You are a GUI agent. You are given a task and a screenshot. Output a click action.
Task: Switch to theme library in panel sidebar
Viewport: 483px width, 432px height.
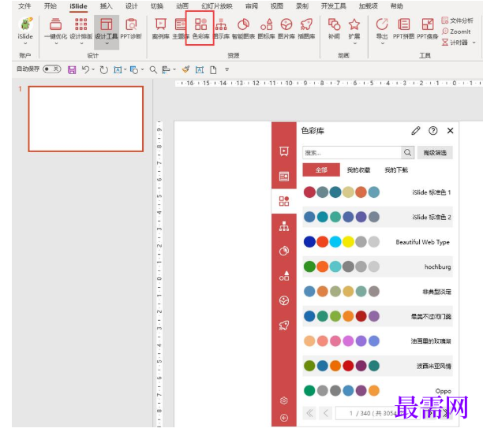284,177
